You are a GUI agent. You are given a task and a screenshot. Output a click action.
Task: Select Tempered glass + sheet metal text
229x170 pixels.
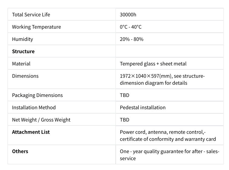pyautogui.click(x=153, y=64)
